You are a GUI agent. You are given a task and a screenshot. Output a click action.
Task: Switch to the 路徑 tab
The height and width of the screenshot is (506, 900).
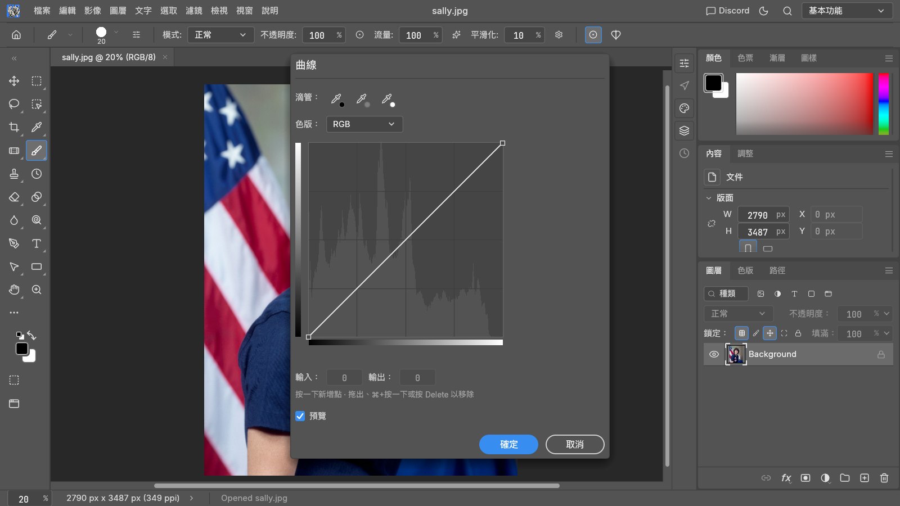pos(777,270)
